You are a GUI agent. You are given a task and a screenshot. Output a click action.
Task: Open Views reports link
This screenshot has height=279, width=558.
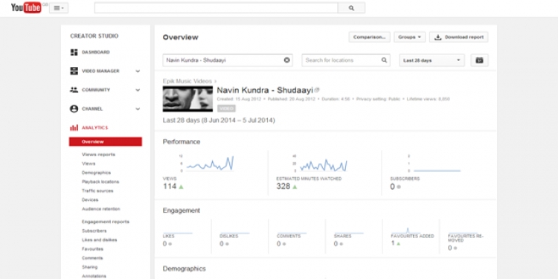click(98, 155)
